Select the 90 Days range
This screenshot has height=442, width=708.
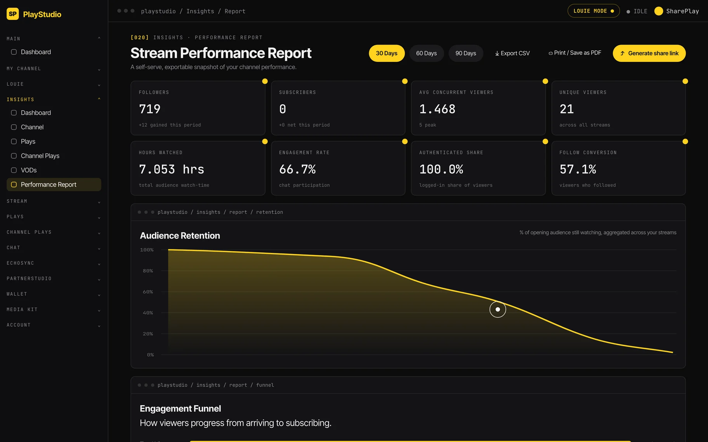[x=466, y=53]
